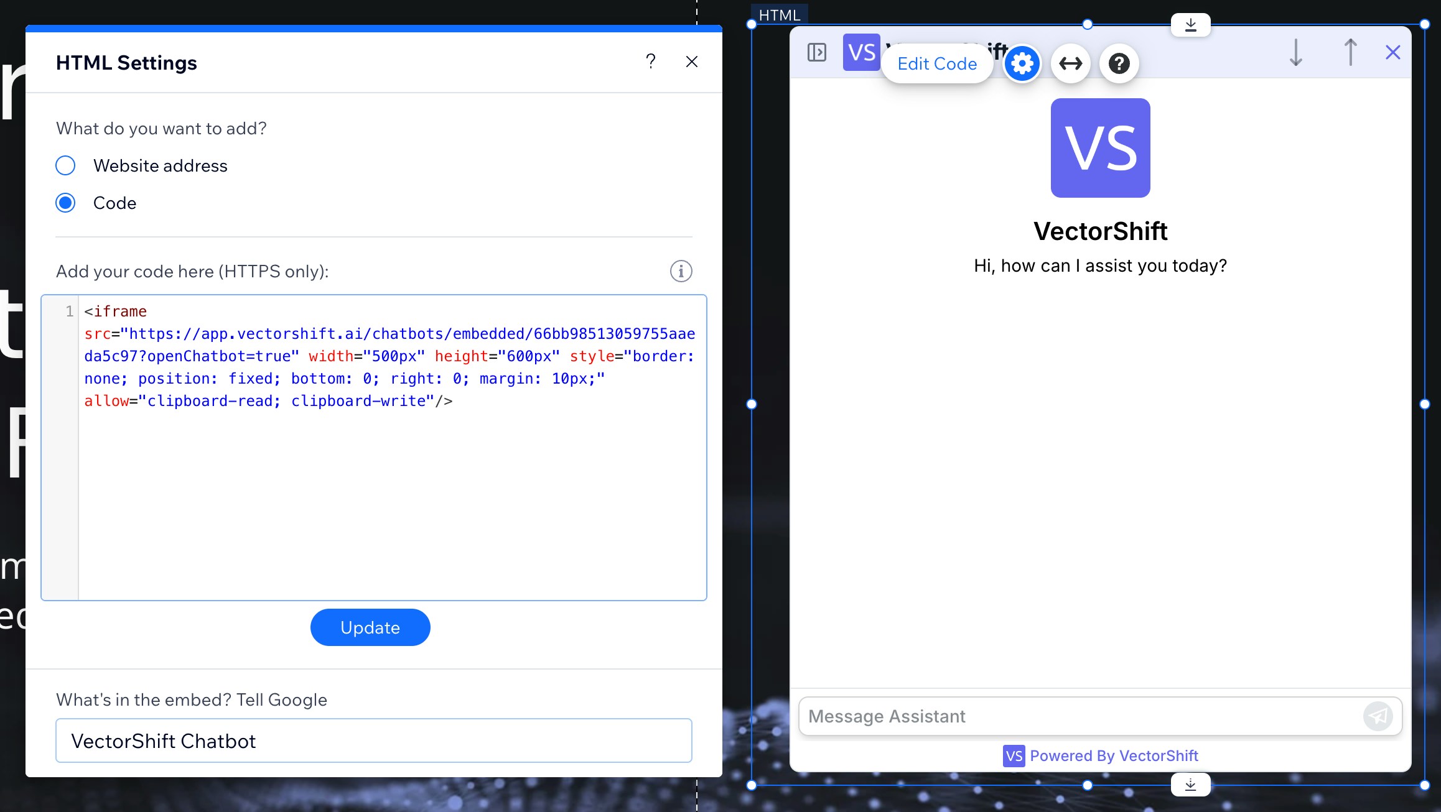Click the VS avatar in chatbot header
1441x812 pixels.
pyautogui.click(x=862, y=52)
